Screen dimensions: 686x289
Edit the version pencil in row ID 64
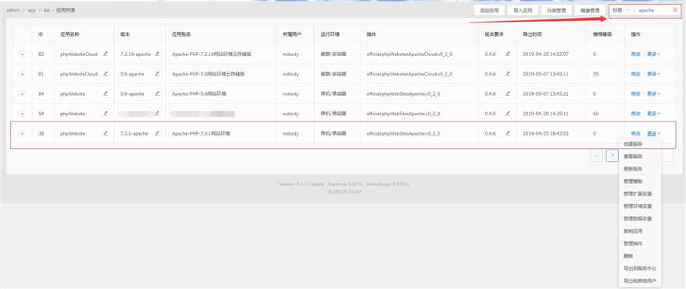coord(157,93)
